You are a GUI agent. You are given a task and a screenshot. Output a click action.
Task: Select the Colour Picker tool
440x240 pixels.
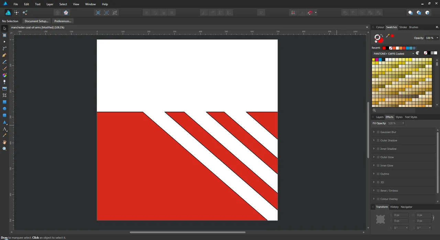pos(4,135)
